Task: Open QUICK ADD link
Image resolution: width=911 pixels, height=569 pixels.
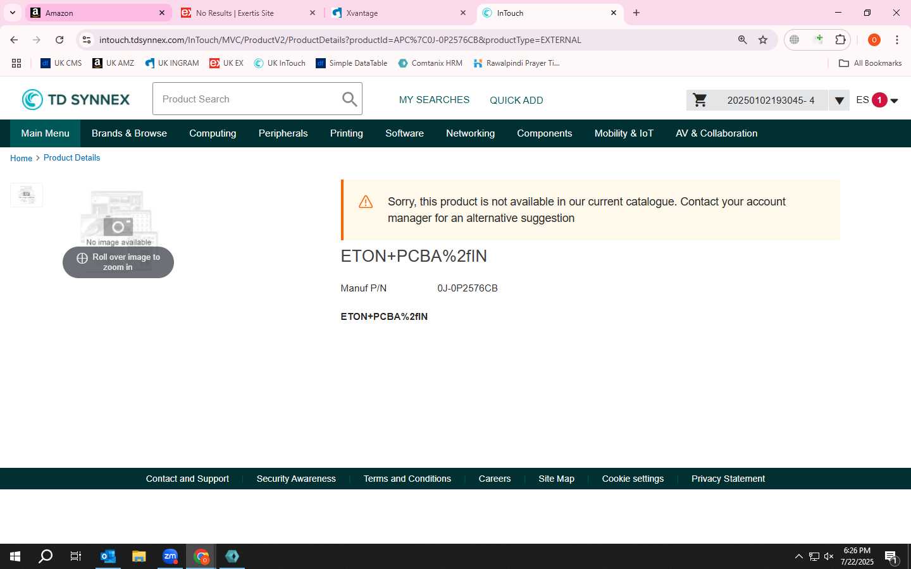Action: (x=516, y=100)
